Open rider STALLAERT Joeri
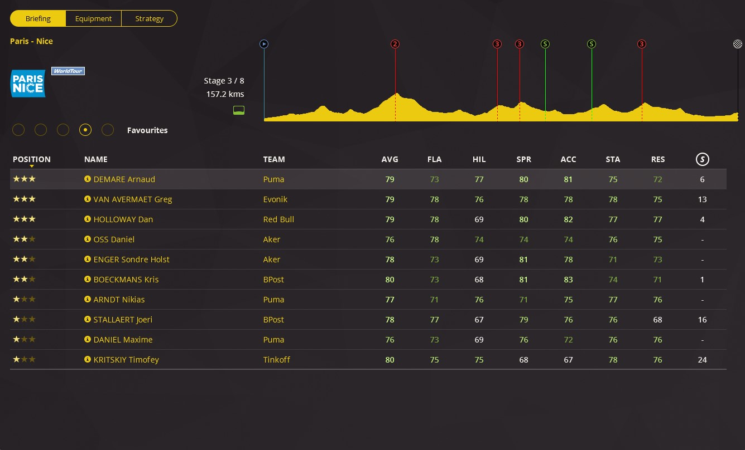This screenshot has width=745, height=450. [123, 320]
